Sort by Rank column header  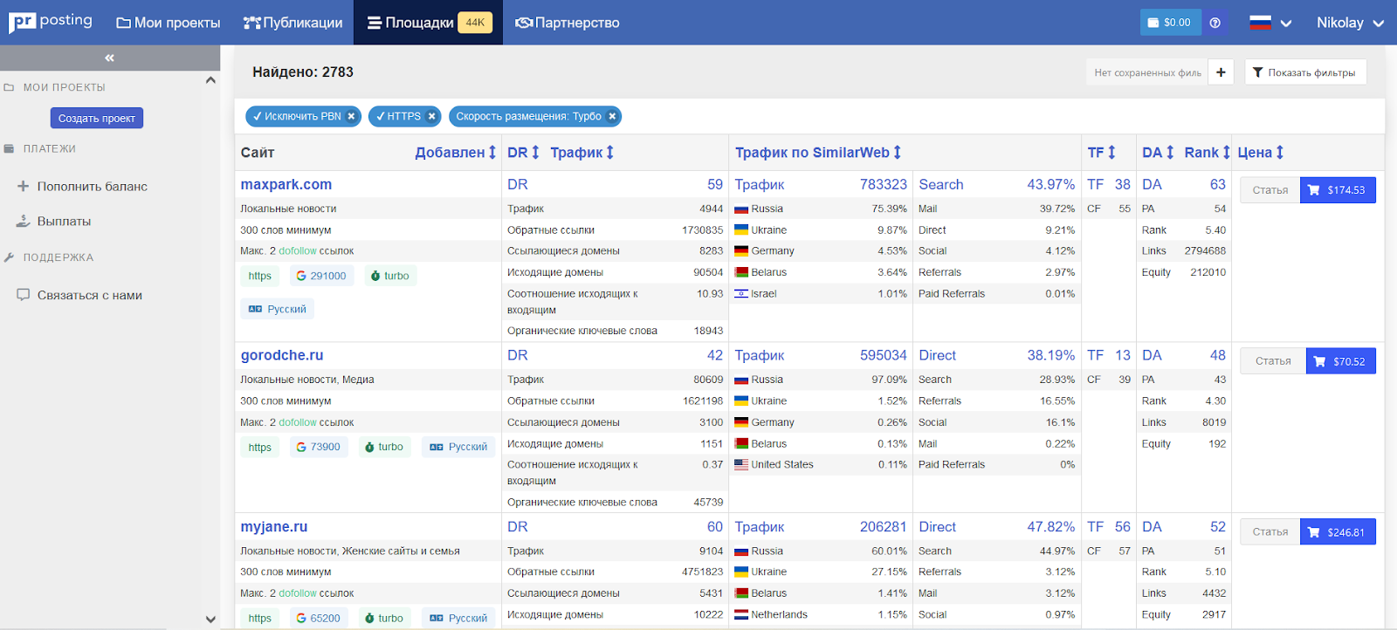(1208, 153)
